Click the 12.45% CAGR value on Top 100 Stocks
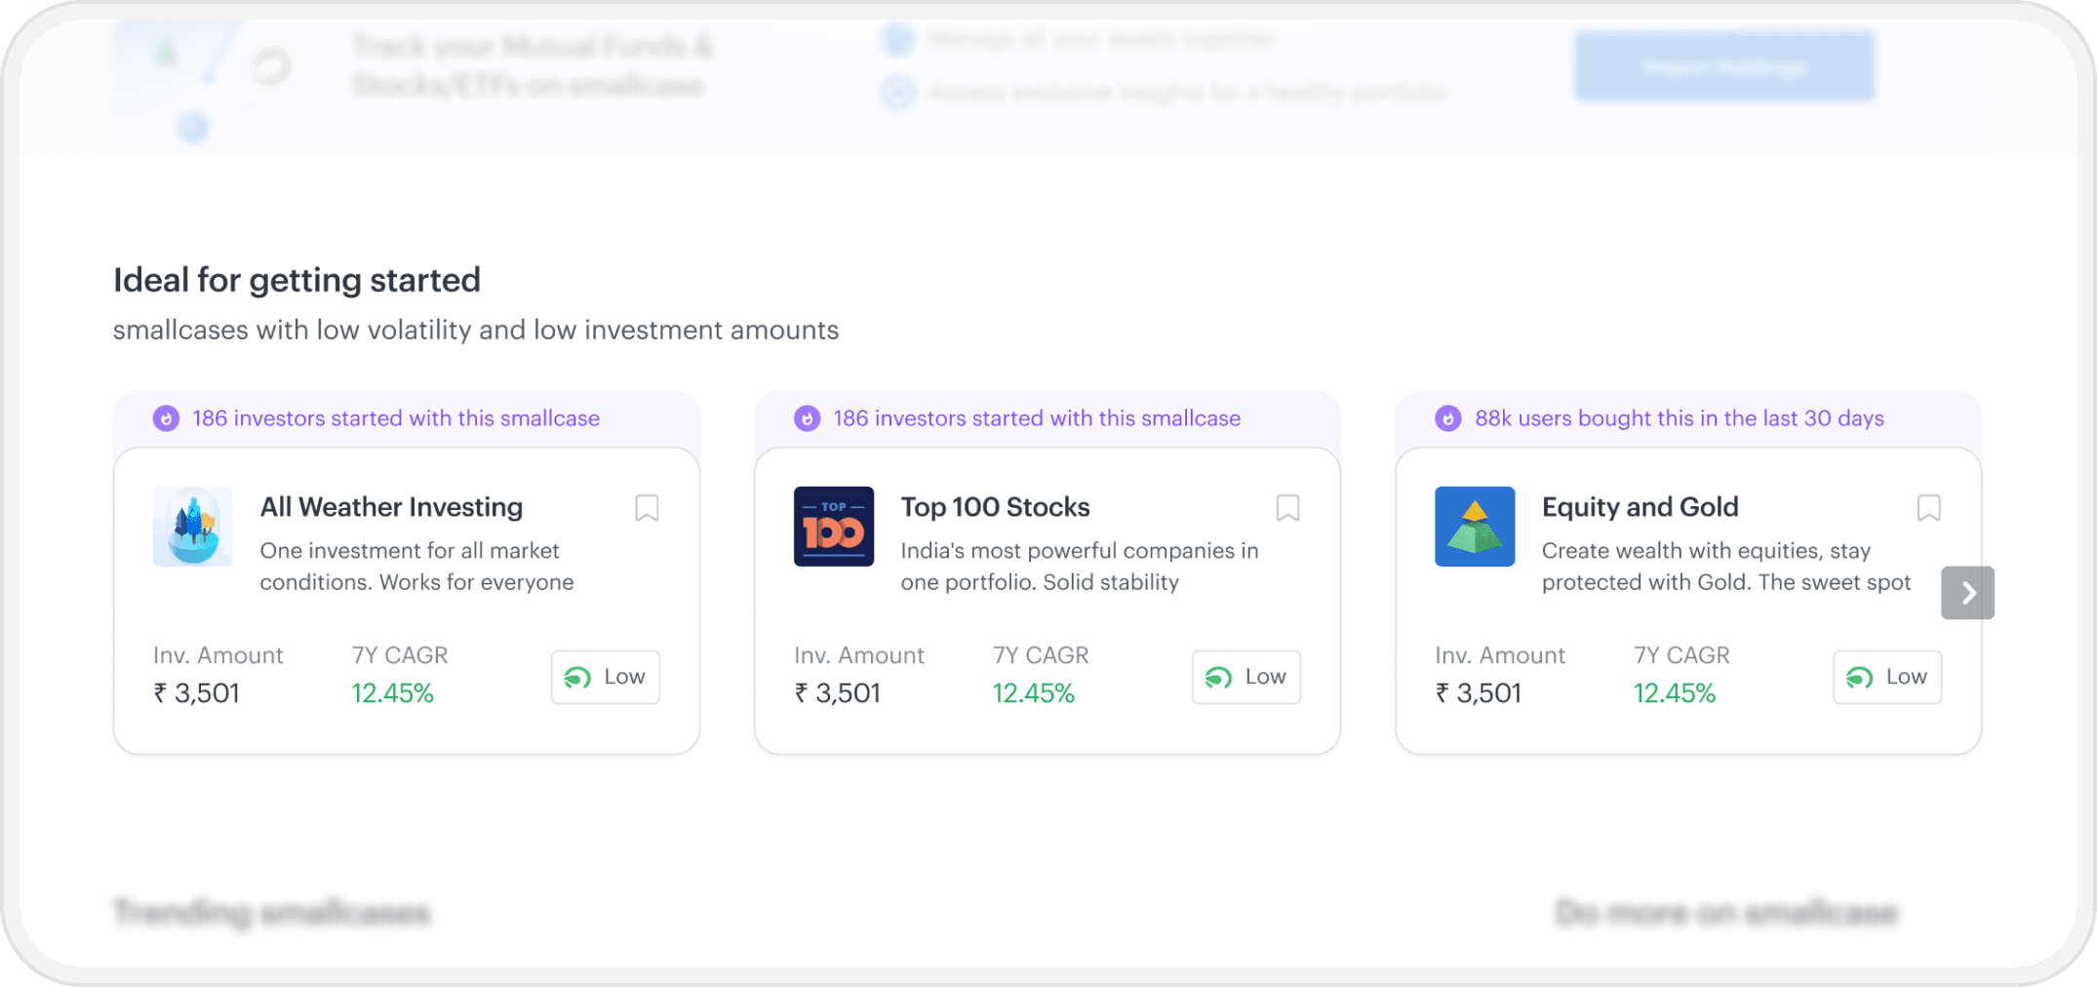The height and width of the screenshot is (987, 2097). (x=1033, y=693)
